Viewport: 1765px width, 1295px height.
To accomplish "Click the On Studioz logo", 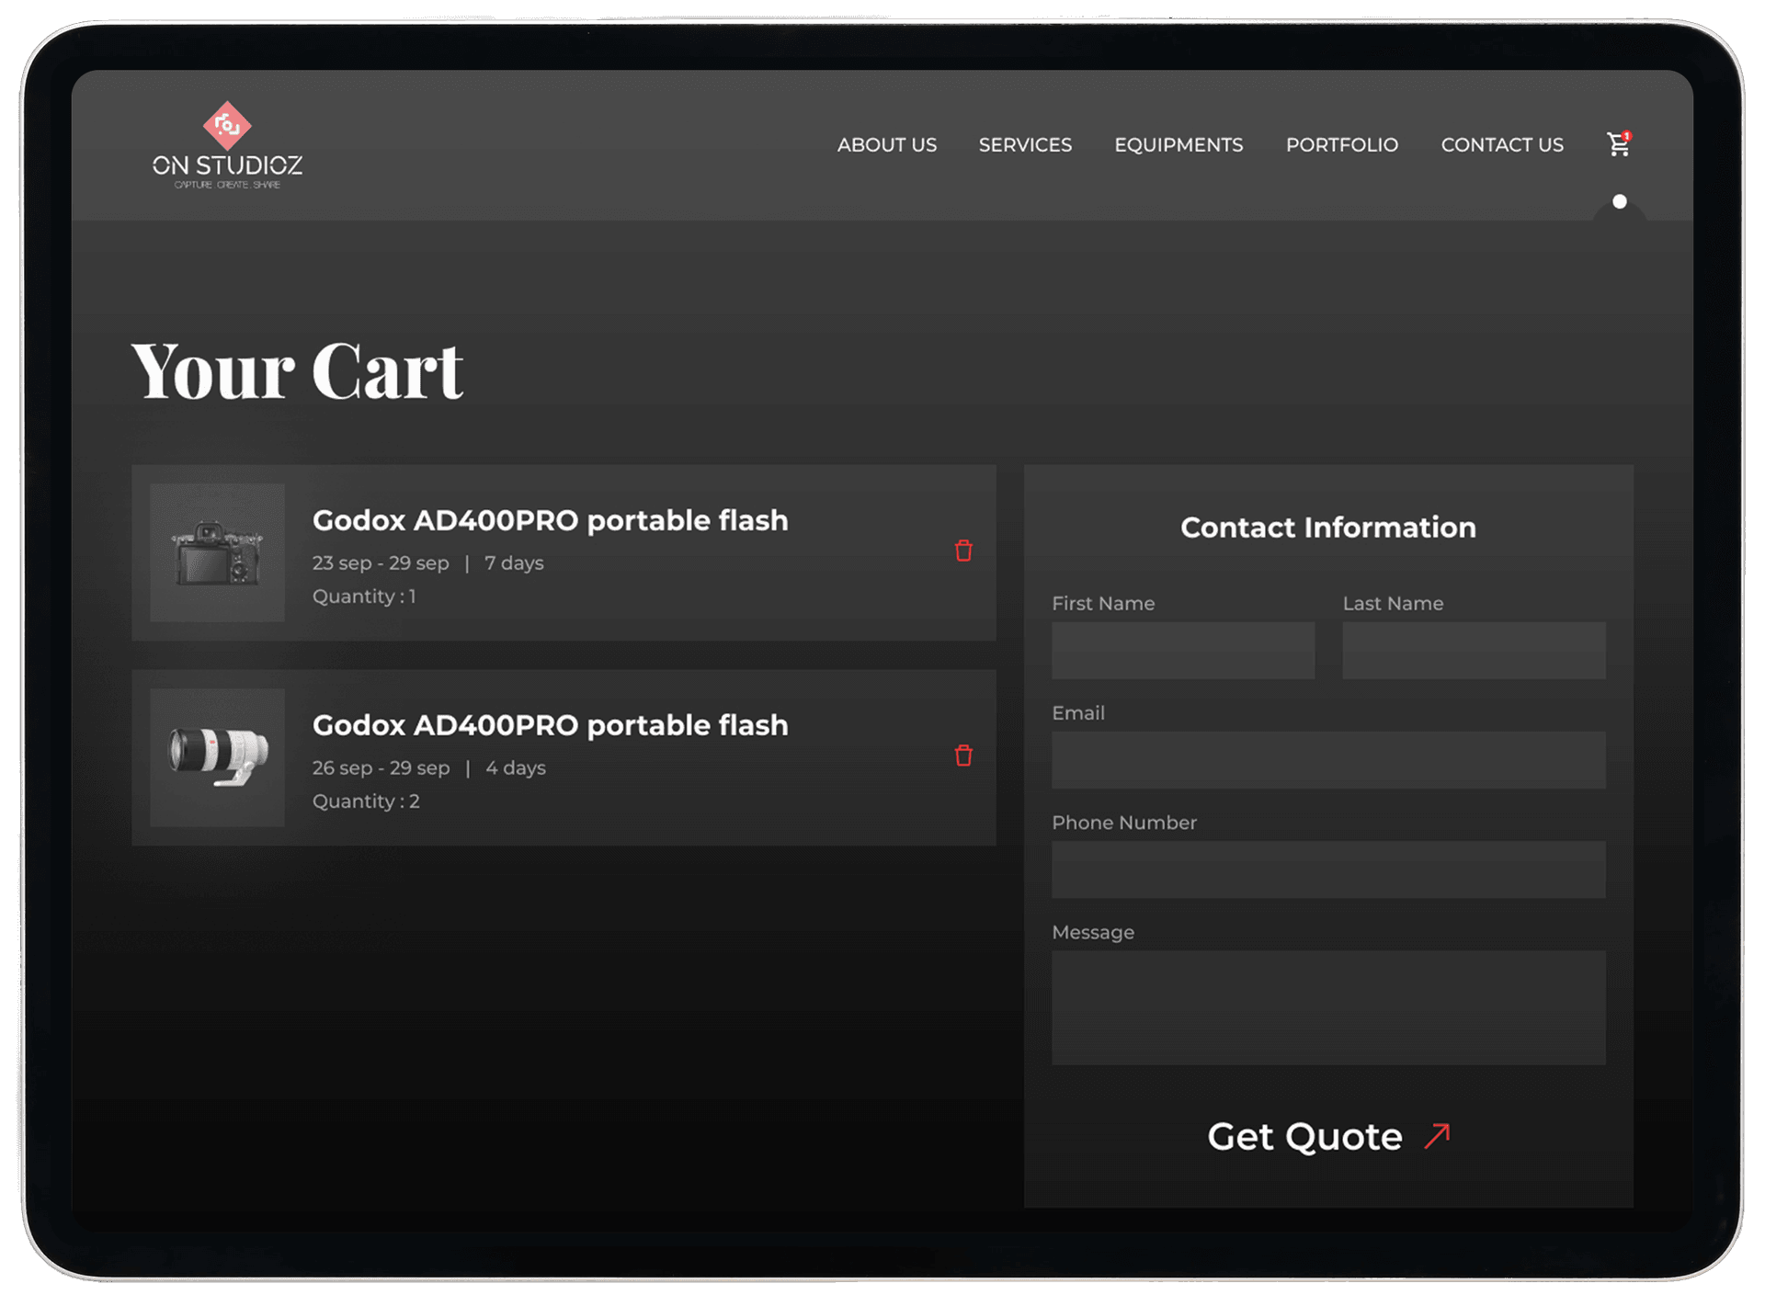I will pyautogui.click(x=227, y=145).
